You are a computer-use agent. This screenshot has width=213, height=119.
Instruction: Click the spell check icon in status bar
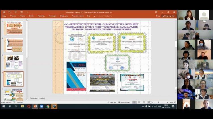pyautogui.click(x=14, y=102)
